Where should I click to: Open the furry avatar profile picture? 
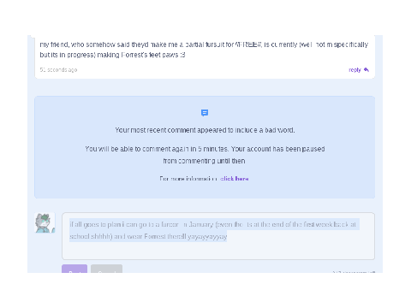[x=45, y=222]
